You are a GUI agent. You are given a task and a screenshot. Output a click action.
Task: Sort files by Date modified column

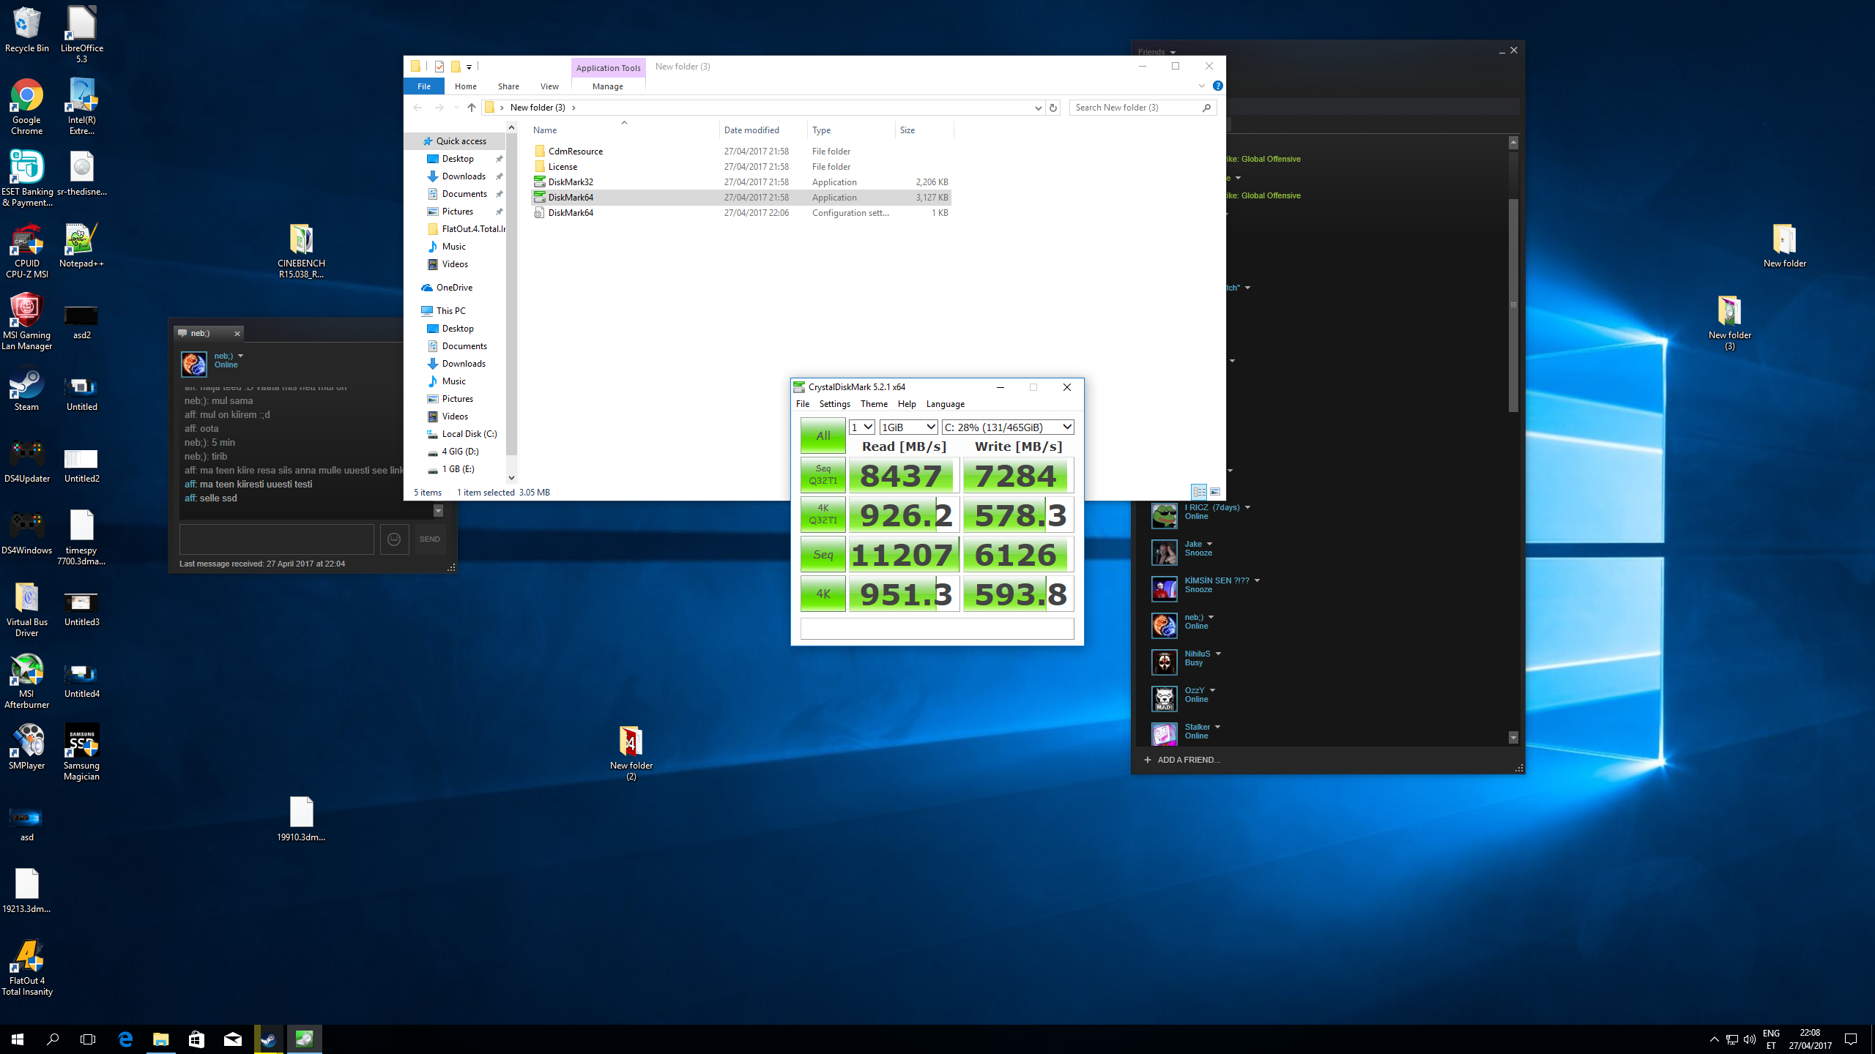(x=751, y=130)
